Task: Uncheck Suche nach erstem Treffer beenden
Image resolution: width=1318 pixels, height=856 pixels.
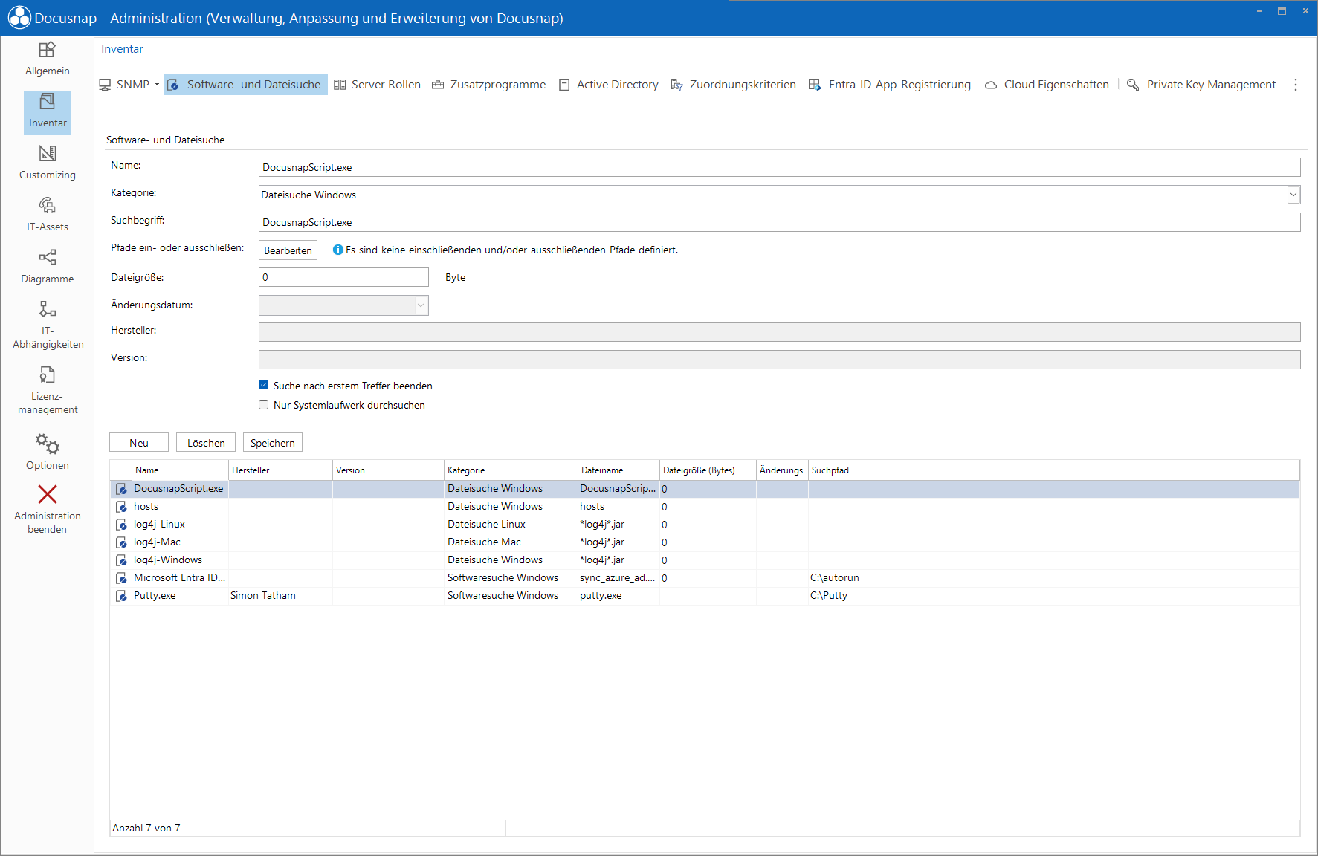Action: coord(263,385)
